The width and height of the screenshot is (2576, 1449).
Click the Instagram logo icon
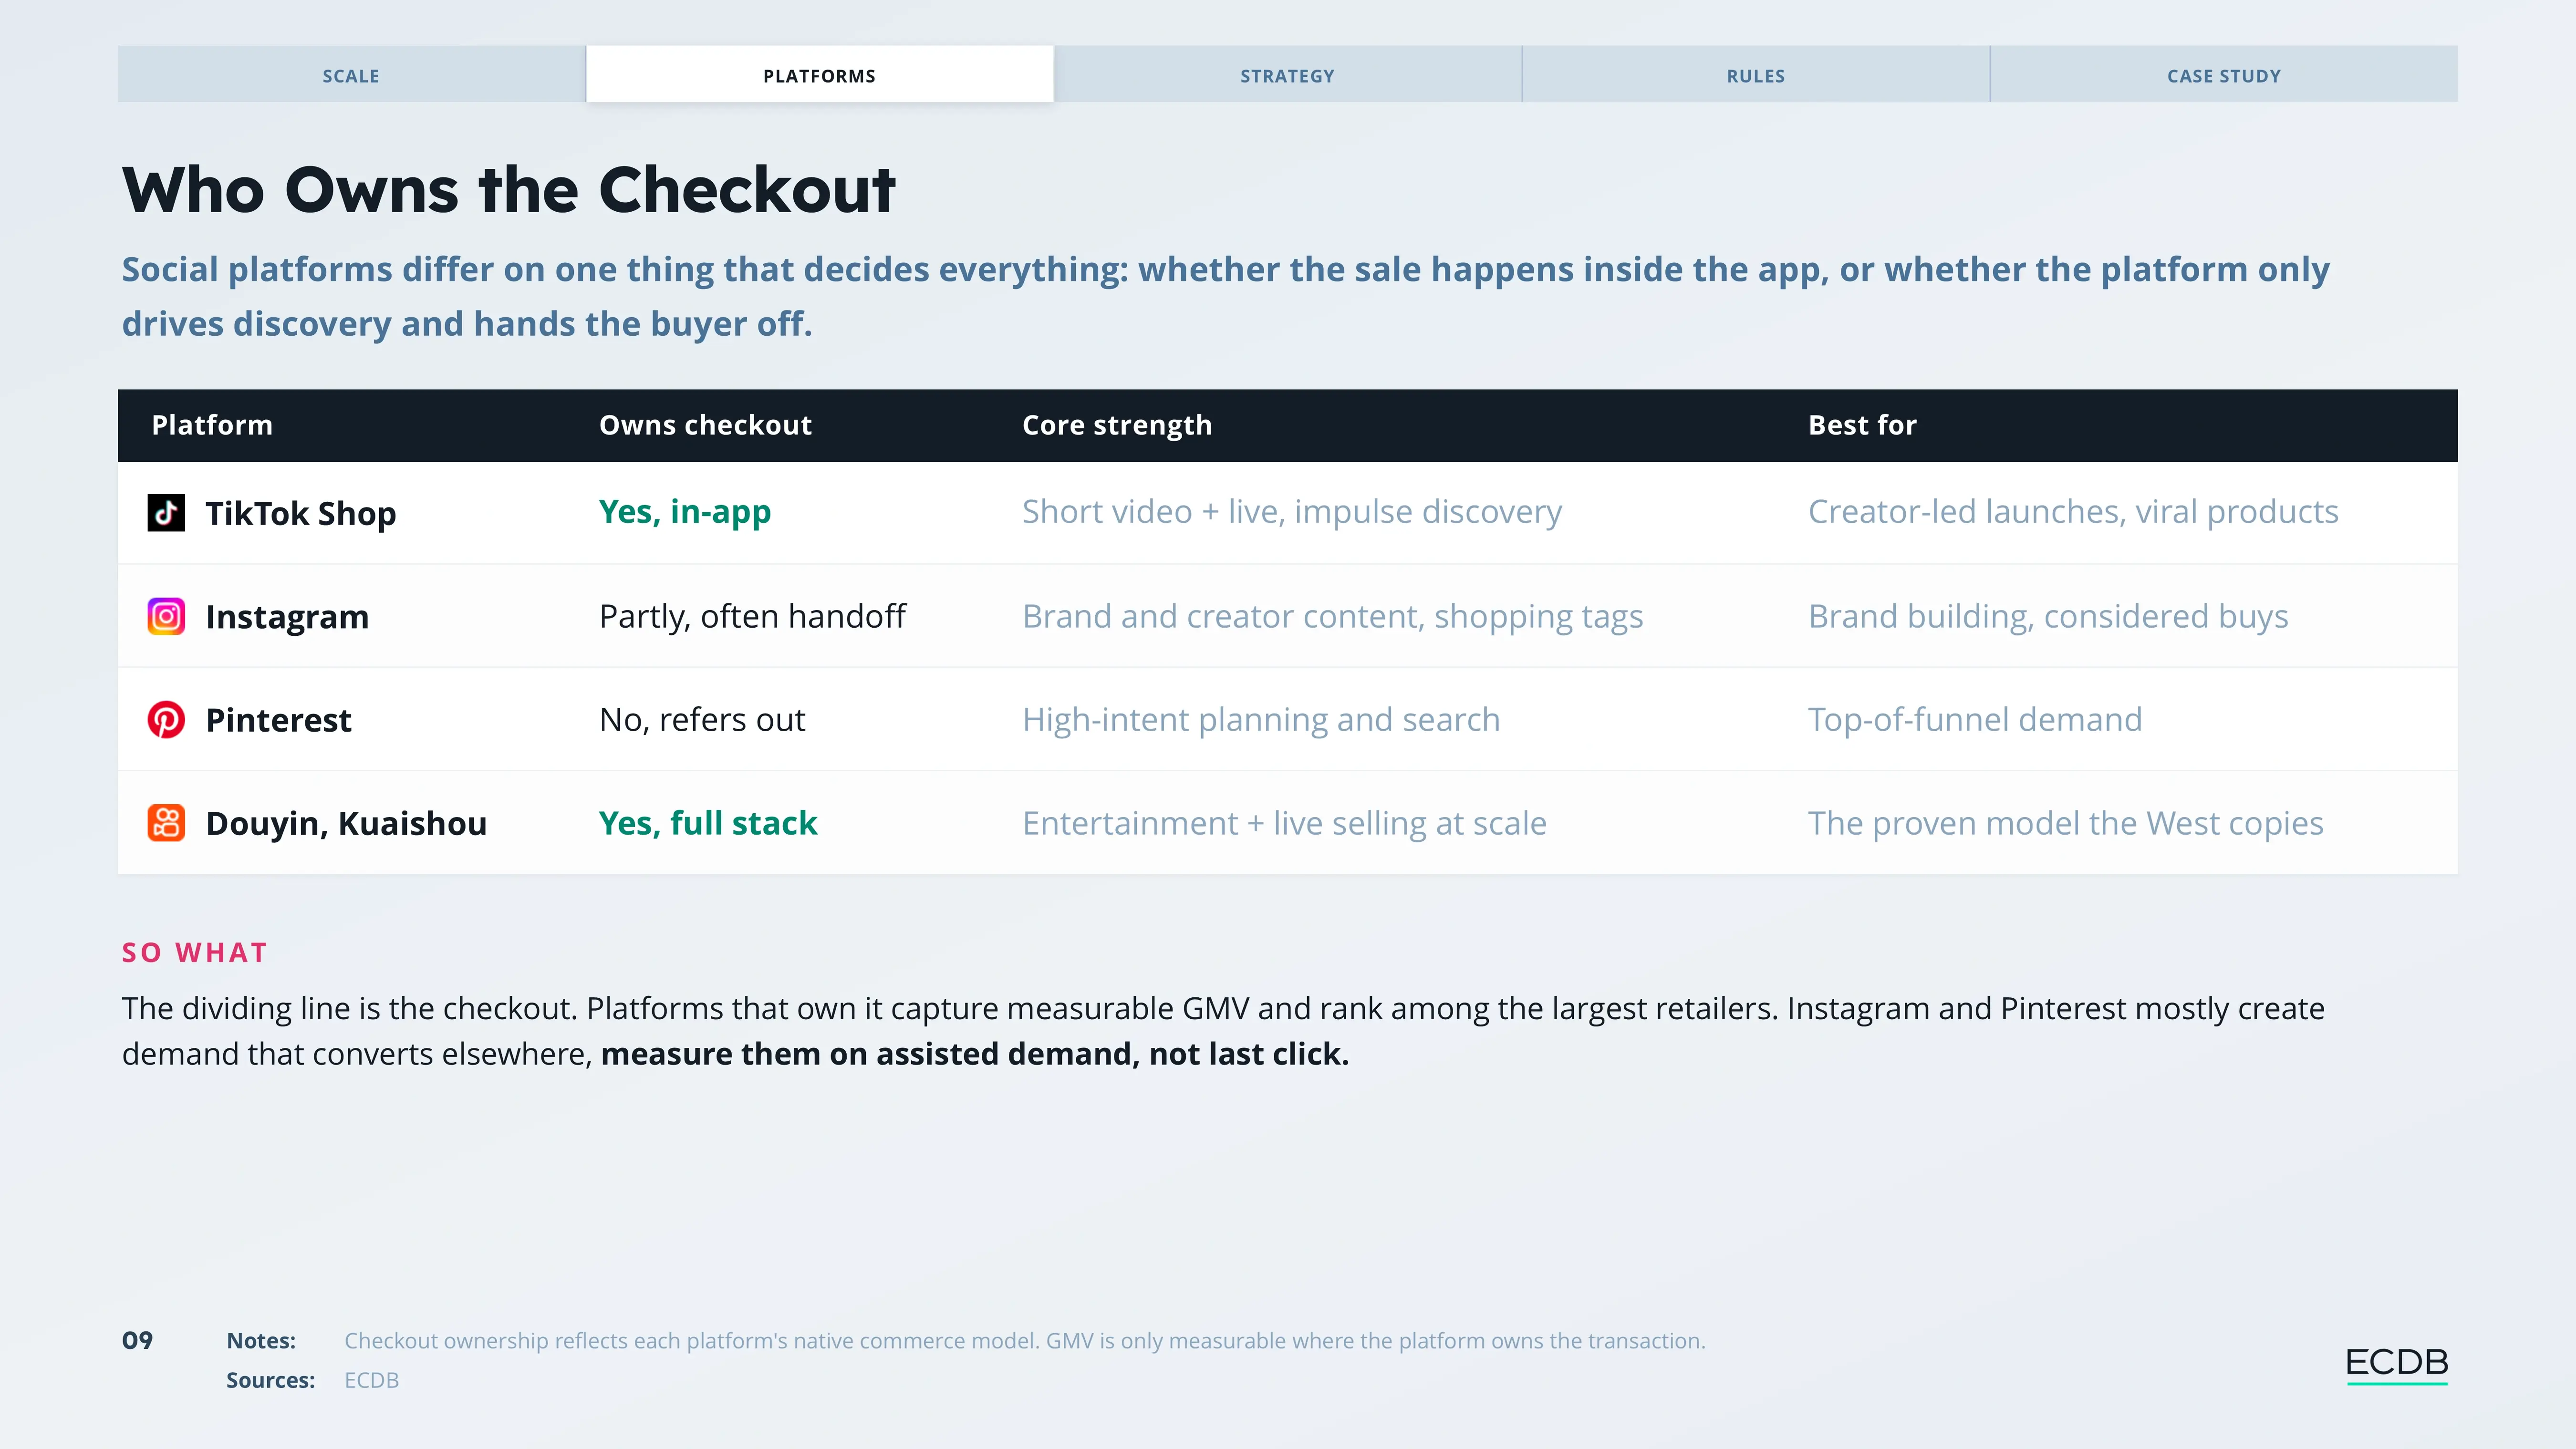(x=166, y=616)
